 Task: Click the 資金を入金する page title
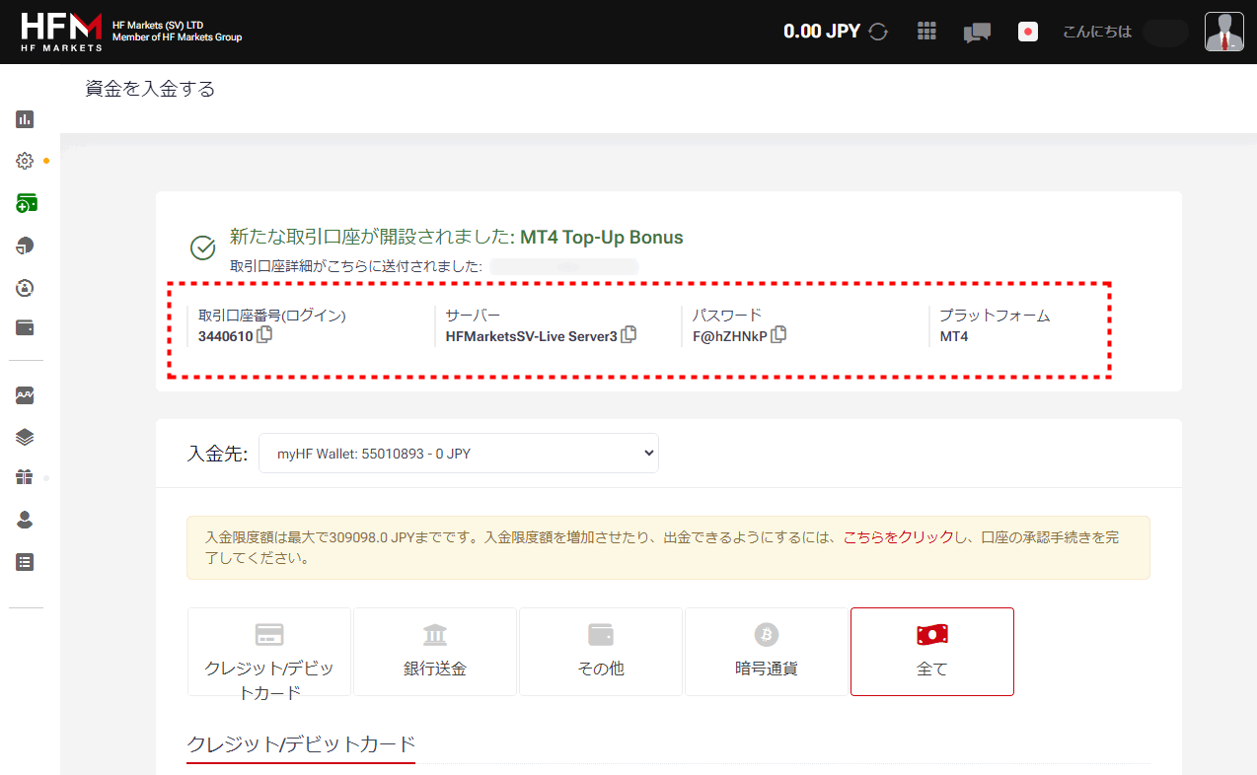[x=150, y=90]
